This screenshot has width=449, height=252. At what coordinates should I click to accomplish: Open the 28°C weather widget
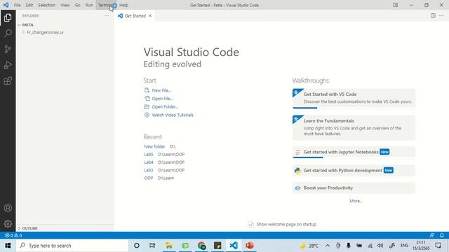click(309, 246)
